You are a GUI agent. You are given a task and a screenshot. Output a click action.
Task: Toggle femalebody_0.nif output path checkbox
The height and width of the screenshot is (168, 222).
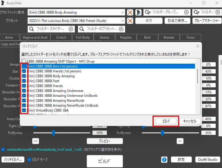click(3, 150)
